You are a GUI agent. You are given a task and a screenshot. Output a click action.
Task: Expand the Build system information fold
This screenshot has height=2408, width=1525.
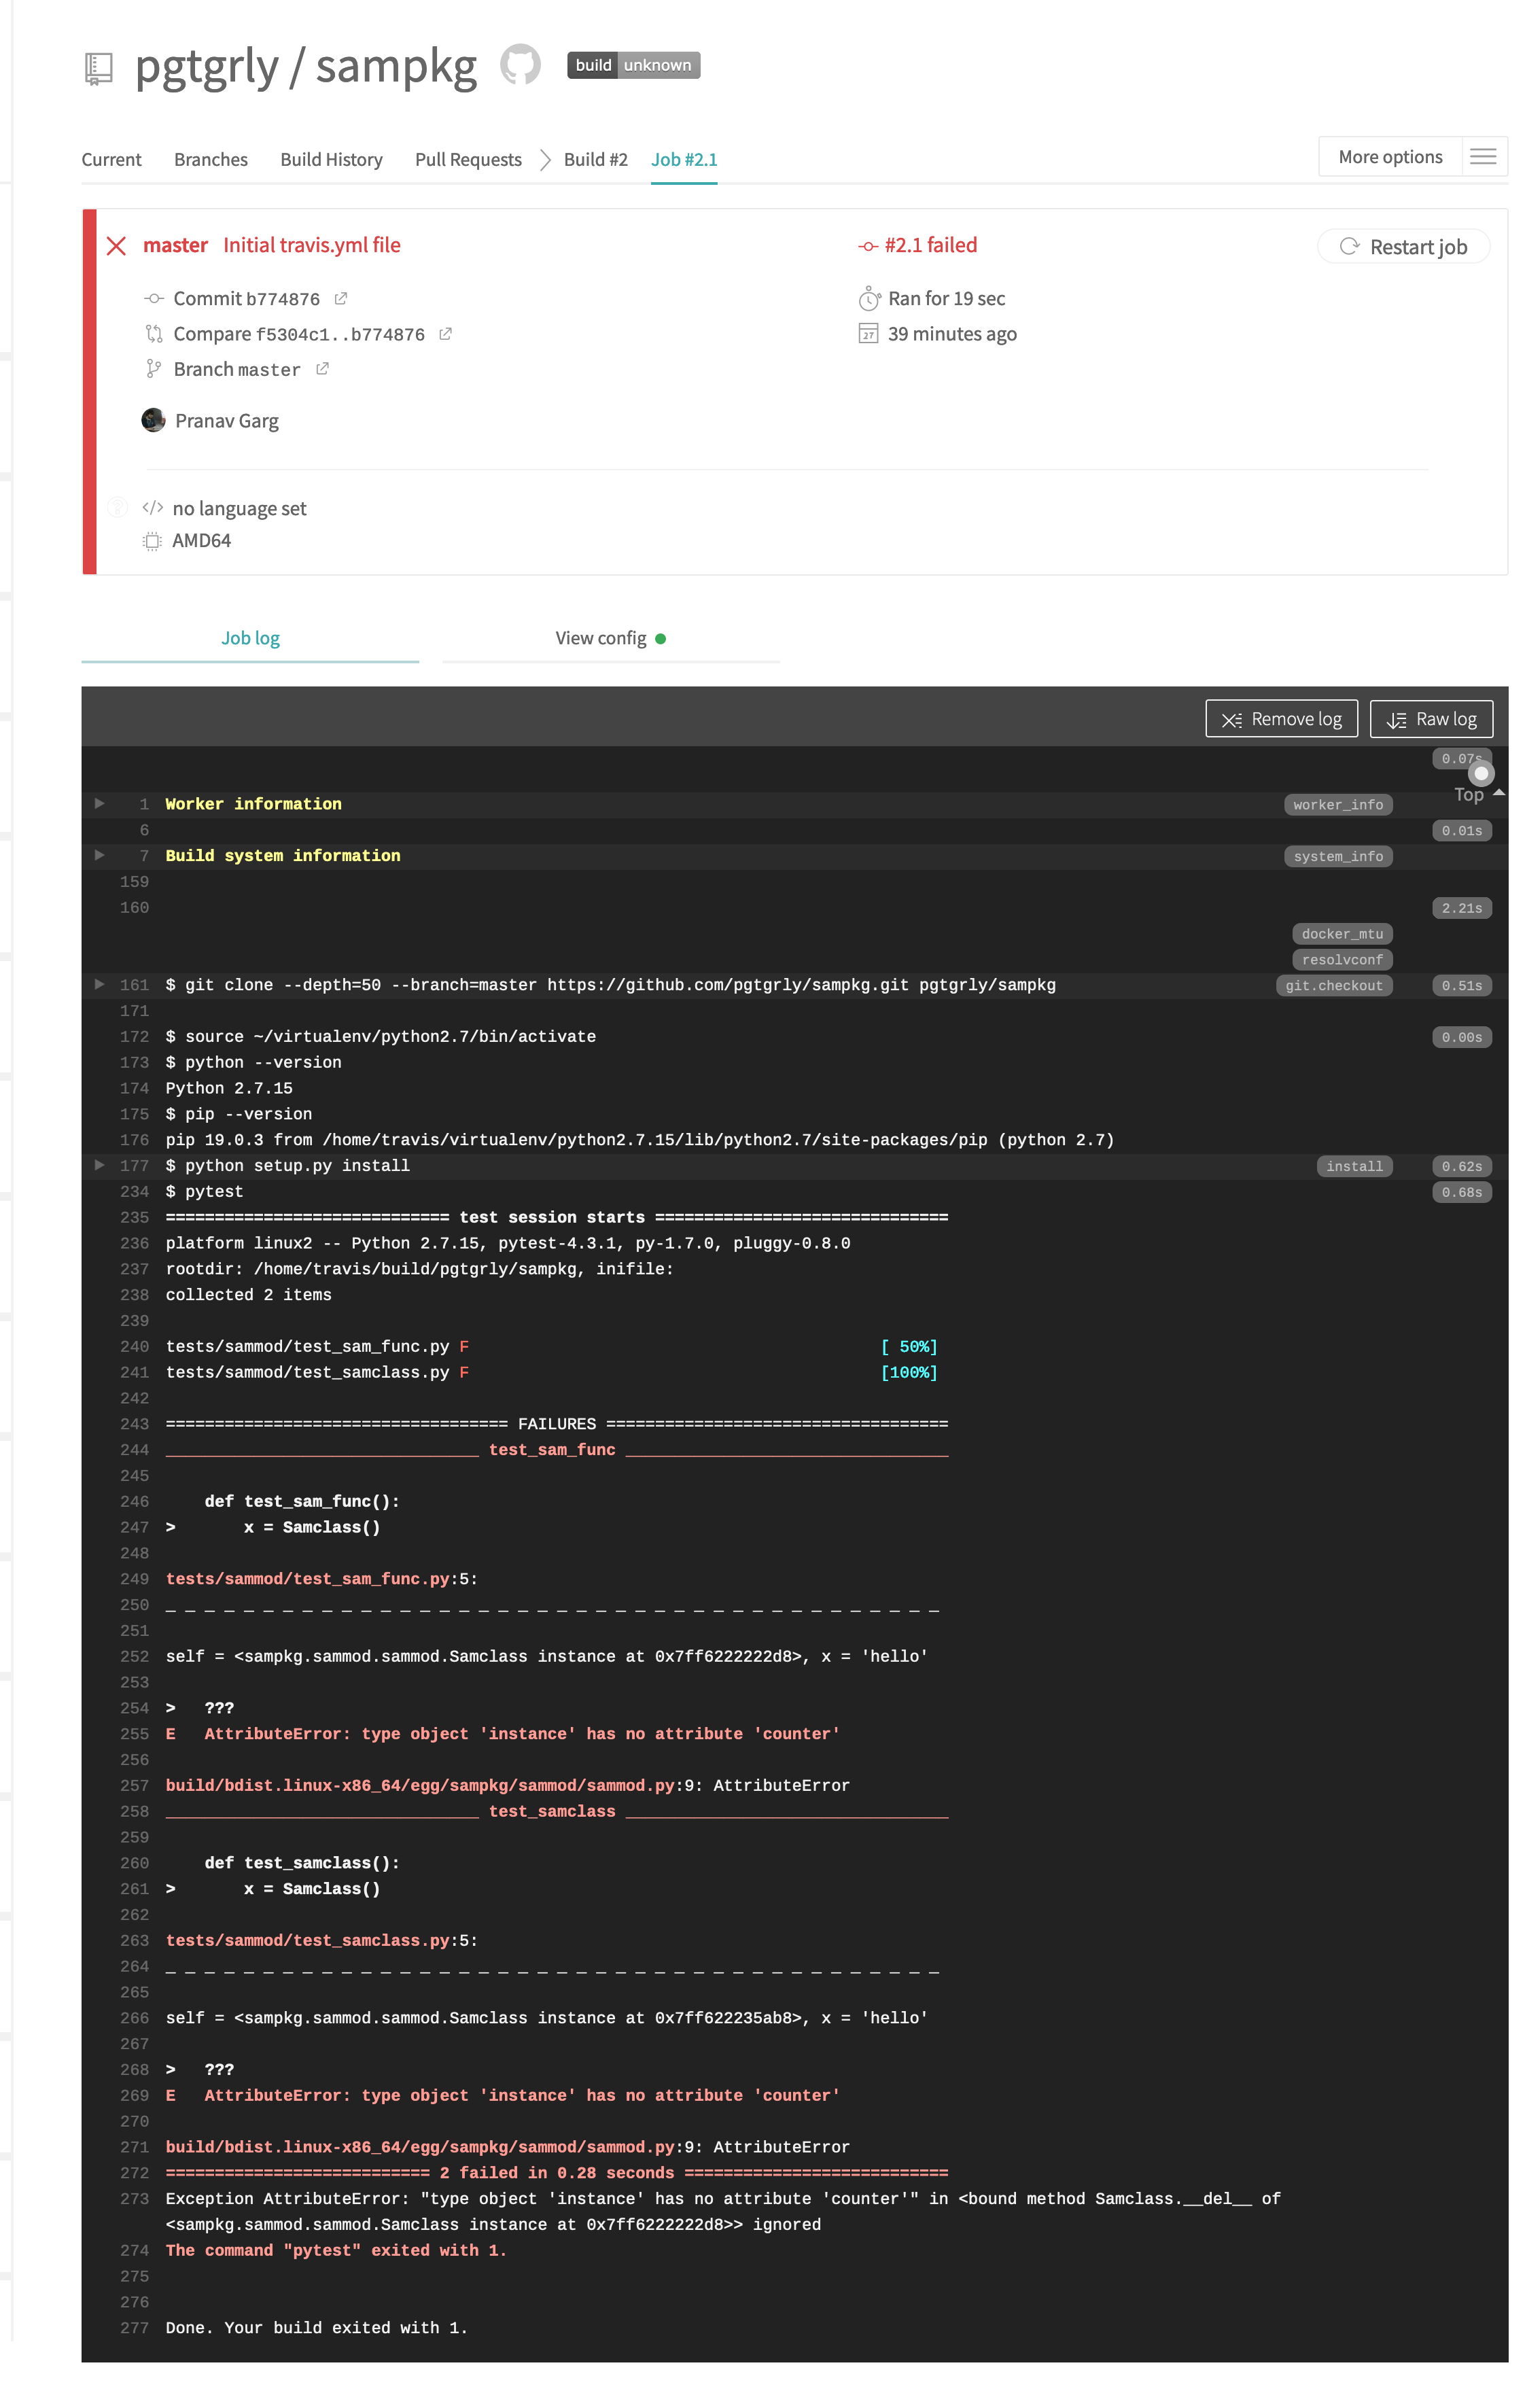point(99,855)
